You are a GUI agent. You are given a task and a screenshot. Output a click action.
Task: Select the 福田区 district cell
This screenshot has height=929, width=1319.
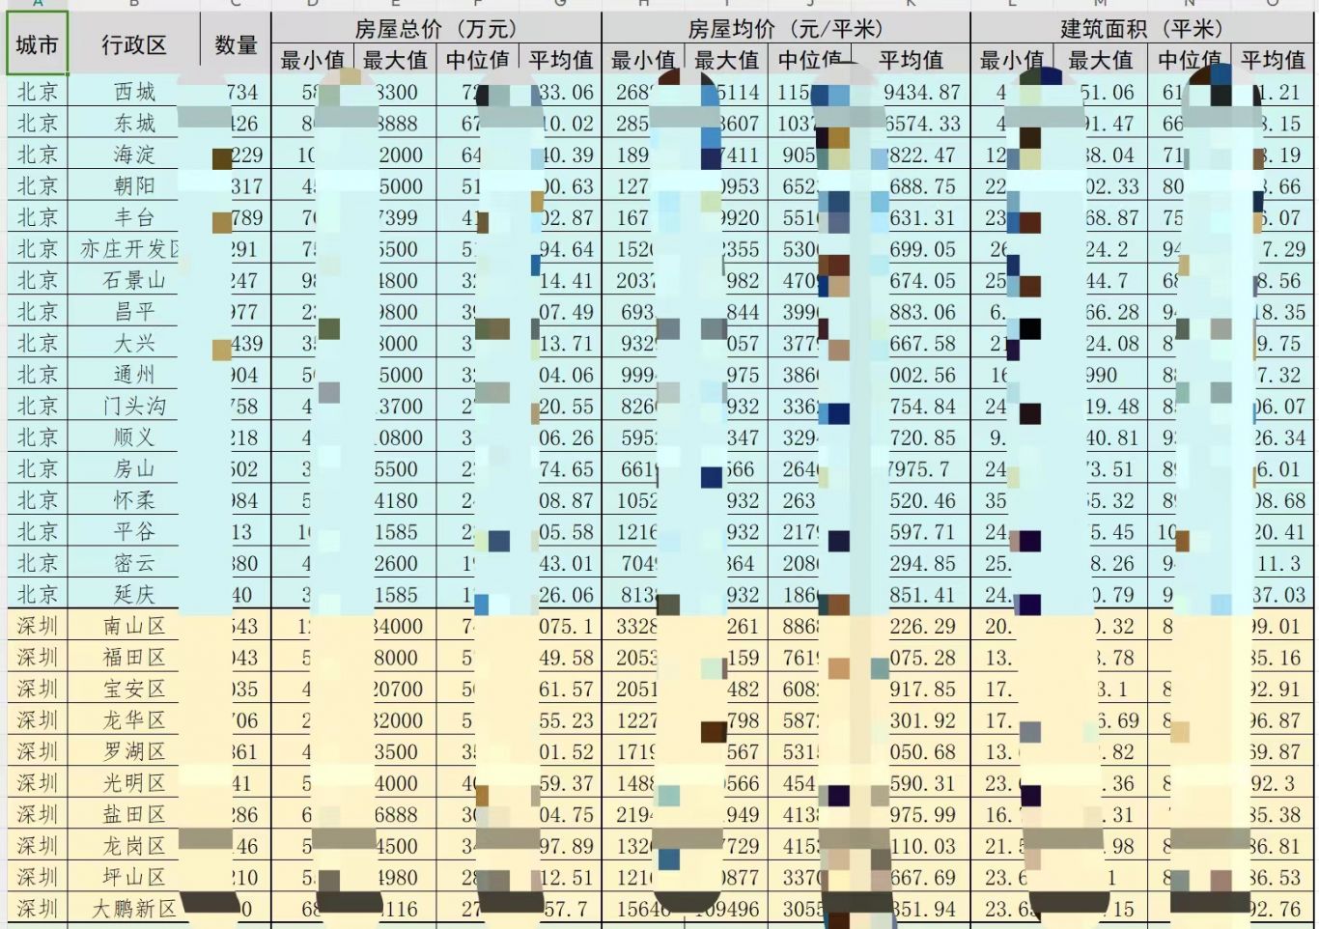(x=134, y=657)
